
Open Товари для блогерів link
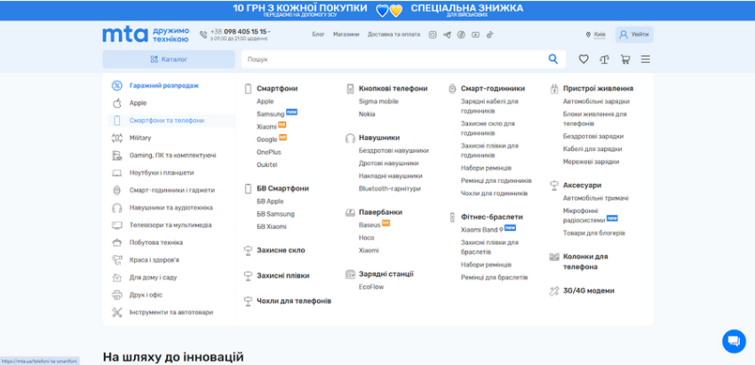tap(594, 233)
